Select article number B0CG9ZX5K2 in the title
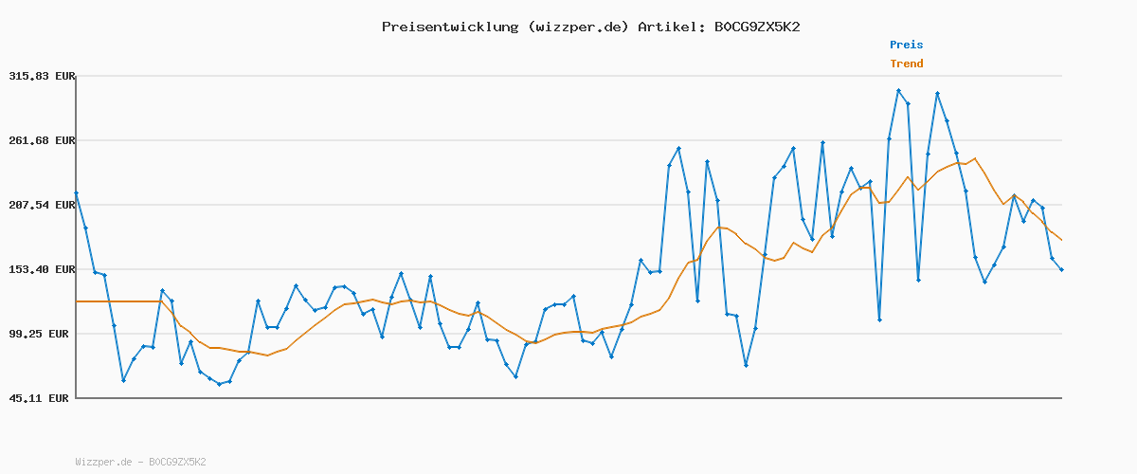 click(x=756, y=27)
